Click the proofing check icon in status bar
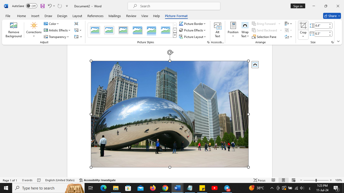This screenshot has height=193, width=344. (x=39, y=180)
